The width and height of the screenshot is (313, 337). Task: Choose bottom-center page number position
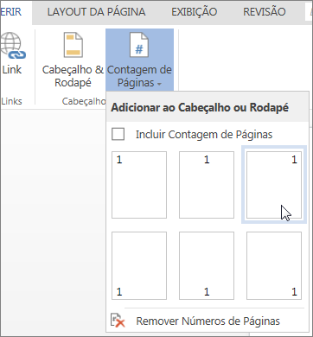[x=207, y=265]
